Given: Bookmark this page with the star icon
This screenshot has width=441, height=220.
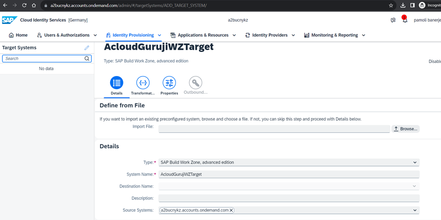Looking at the screenshot, I should 391,6.
